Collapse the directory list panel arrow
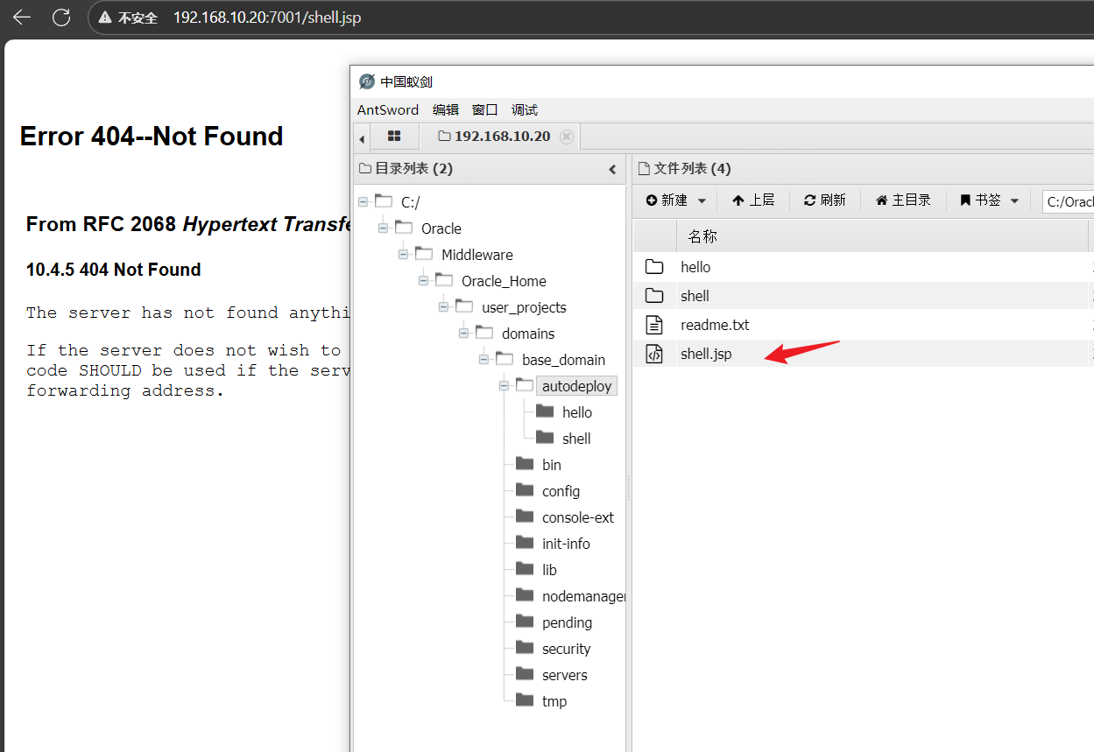Viewport: 1094px width, 752px height. [x=612, y=169]
